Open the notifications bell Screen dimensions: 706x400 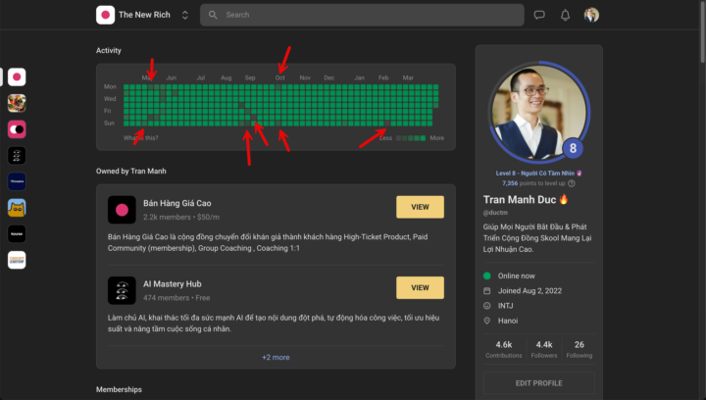pyautogui.click(x=565, y=15)
